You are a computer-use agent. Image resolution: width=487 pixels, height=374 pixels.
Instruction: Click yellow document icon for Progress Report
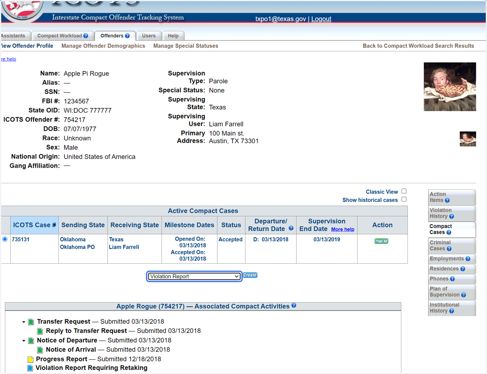[30, 359]
